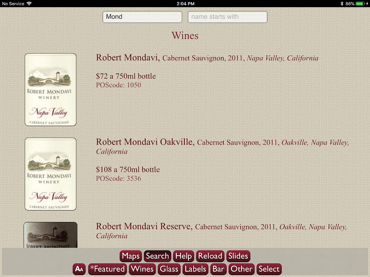Switch to the Glass category
Image resolution: width=370 pixels, height=277 pixels.
pyautogui.click(x=169, y=269)
